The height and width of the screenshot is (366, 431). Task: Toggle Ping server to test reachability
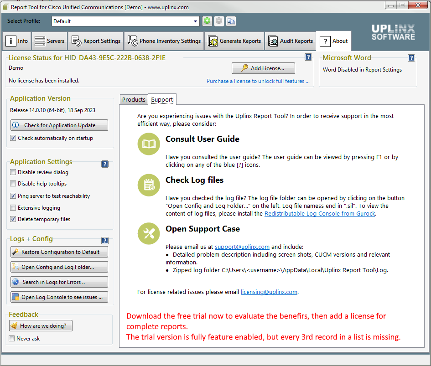click(x=13, y=196)
